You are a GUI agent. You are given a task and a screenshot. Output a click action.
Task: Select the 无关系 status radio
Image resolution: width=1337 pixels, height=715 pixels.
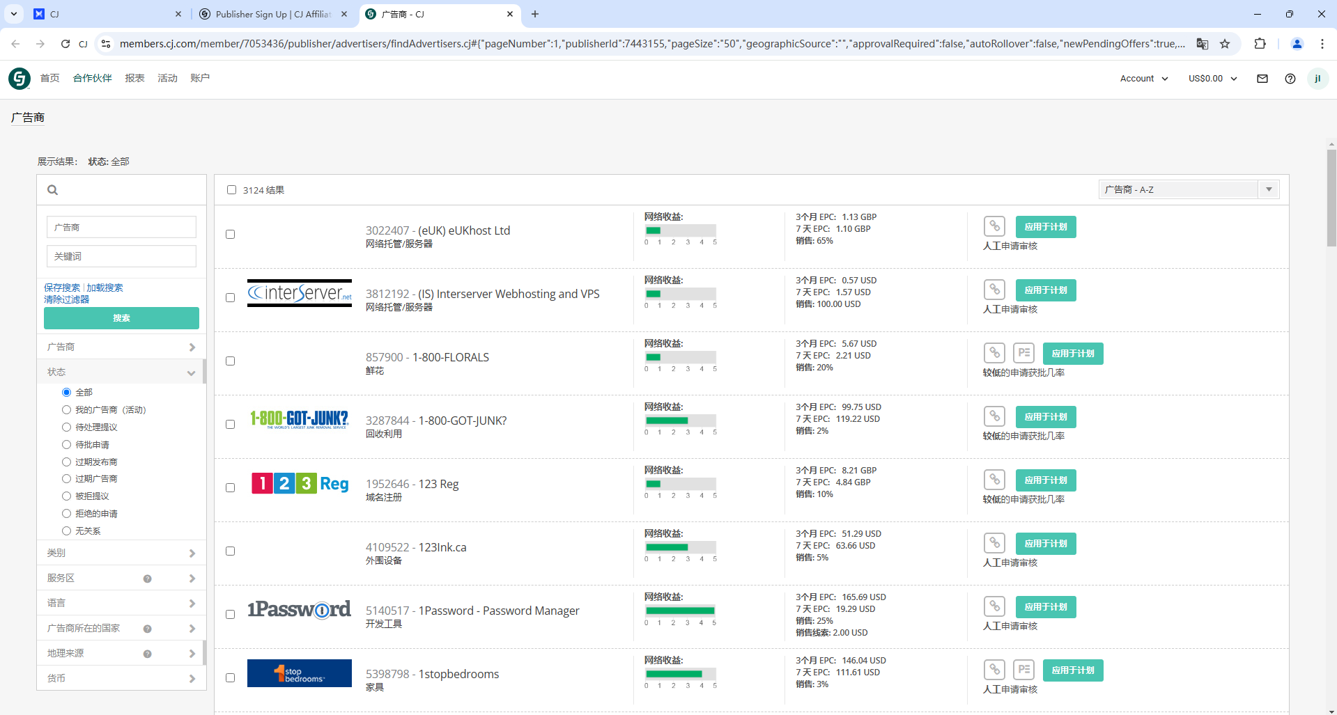pyautogui.click(x=67, y=531)
